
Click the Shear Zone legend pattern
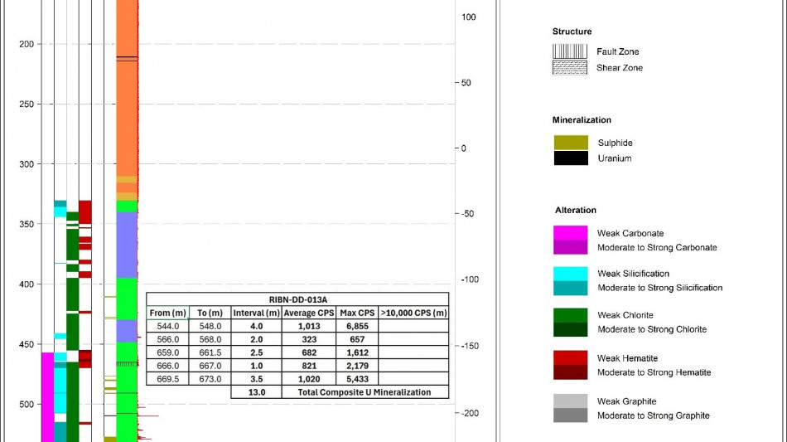coord(570,67)
